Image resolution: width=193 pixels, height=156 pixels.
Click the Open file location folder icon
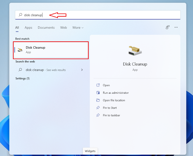click(x=98, y=100)
